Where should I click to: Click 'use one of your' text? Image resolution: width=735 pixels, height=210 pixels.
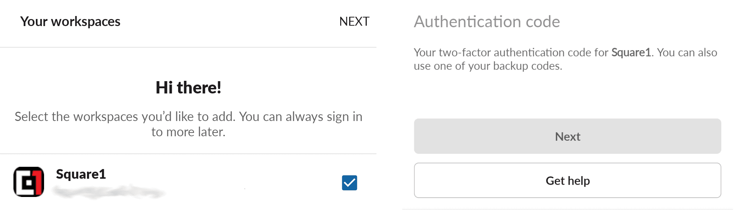452,66
